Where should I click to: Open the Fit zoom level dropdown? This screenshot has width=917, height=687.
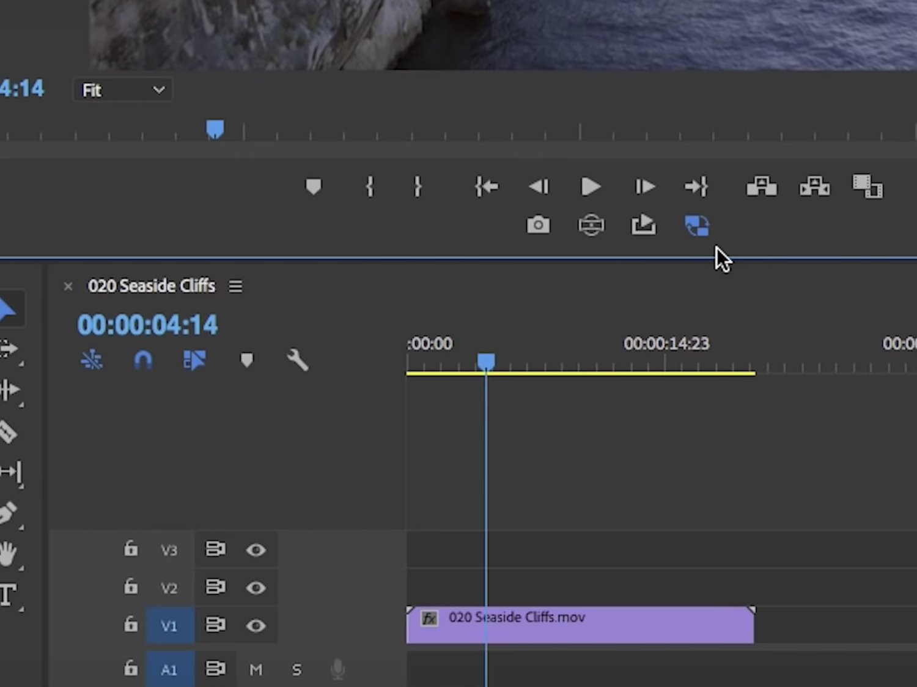tap(123, 91)
